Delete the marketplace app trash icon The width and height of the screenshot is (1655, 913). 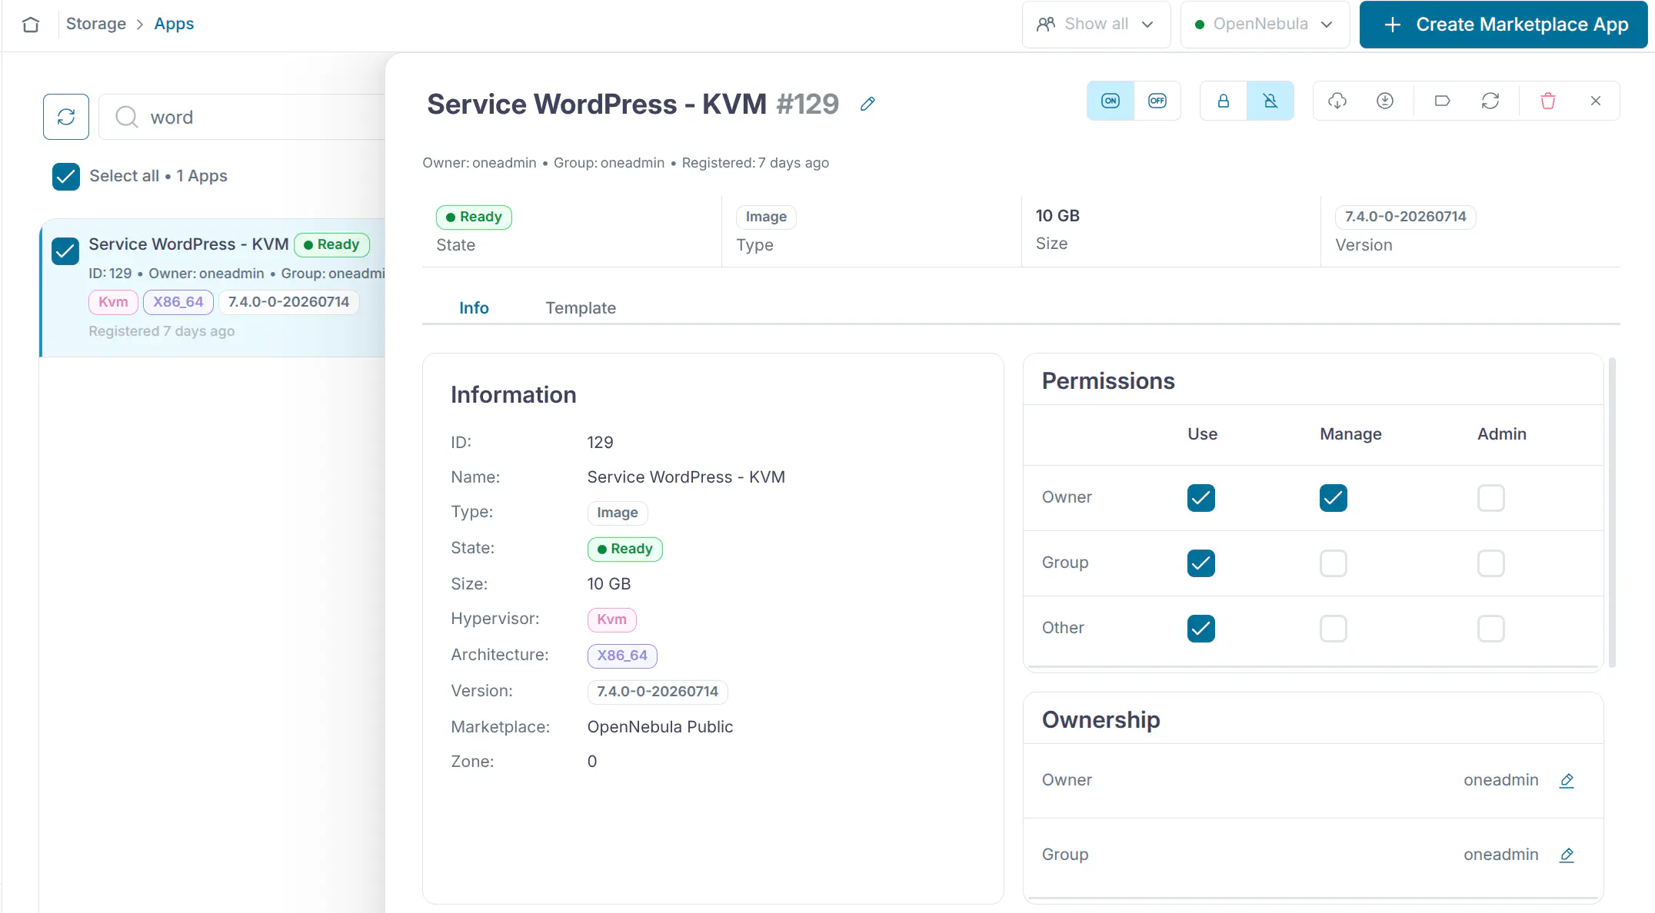pyautogui.click(x=1548, y=101)
